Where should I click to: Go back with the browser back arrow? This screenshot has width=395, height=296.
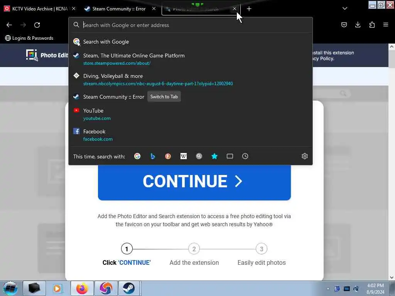(9, 25)
